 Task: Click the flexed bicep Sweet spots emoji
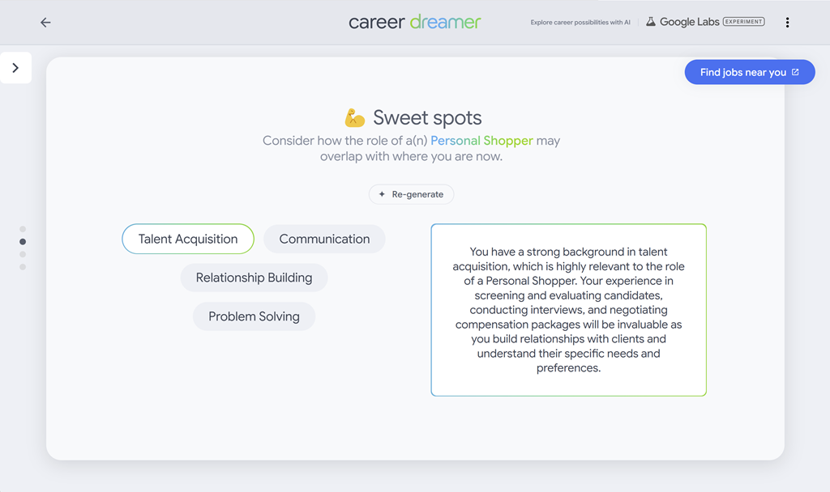coord(354,118)
